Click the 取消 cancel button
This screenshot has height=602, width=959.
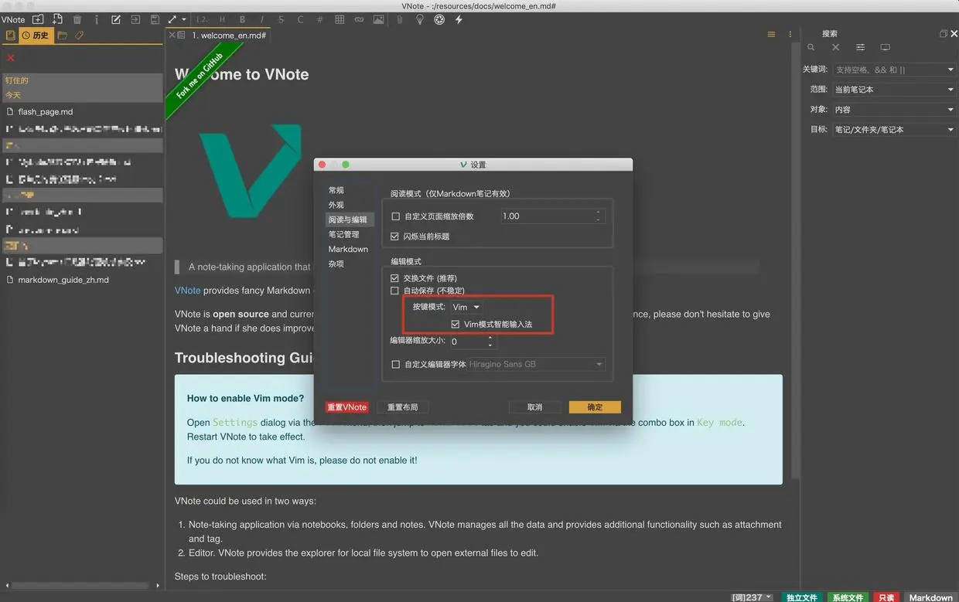(534, 407)
